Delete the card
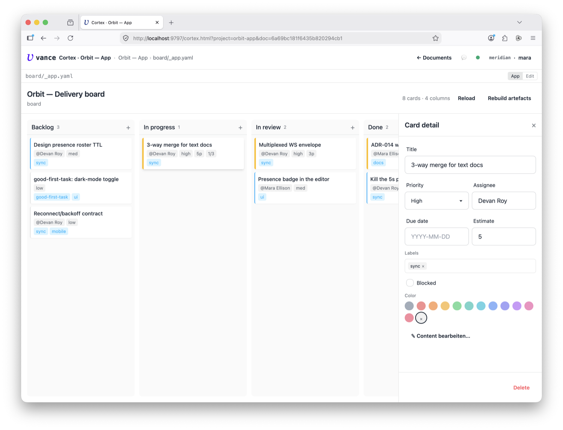 pos(521,387)
